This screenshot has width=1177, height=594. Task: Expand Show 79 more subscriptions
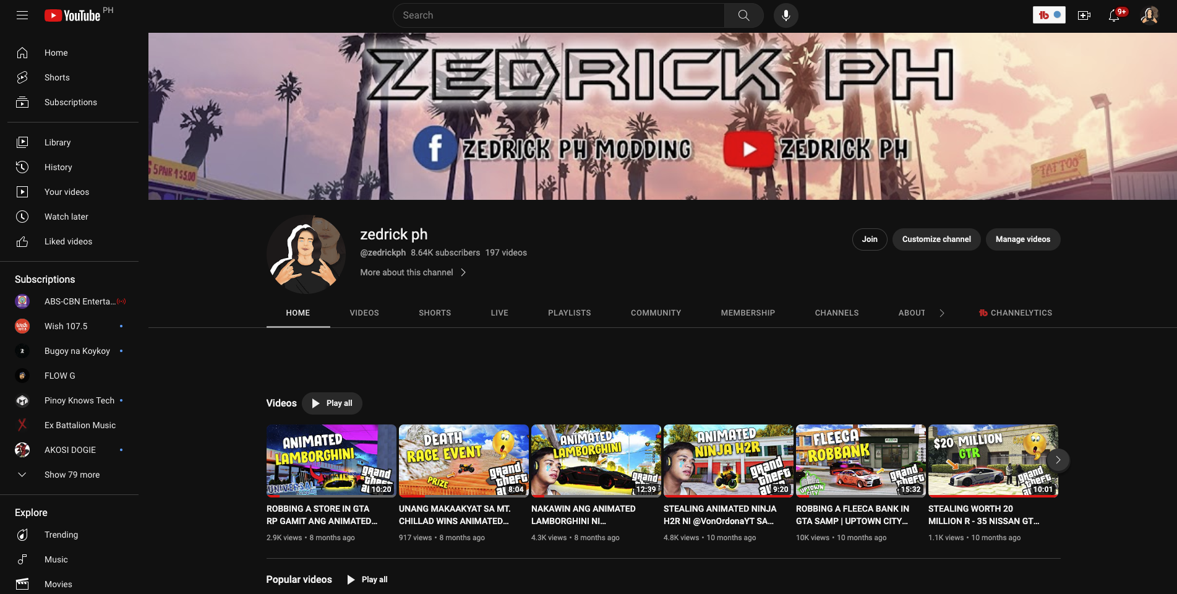tap(73, 475)
